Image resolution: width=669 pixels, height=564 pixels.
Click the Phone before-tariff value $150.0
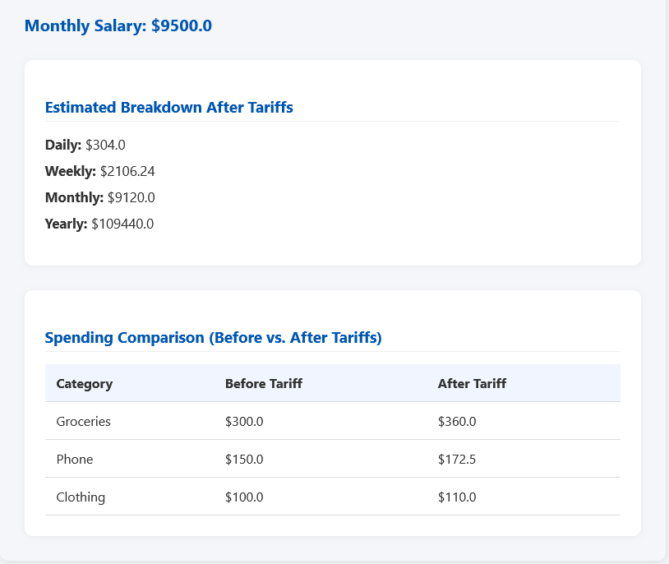point(244,460)
